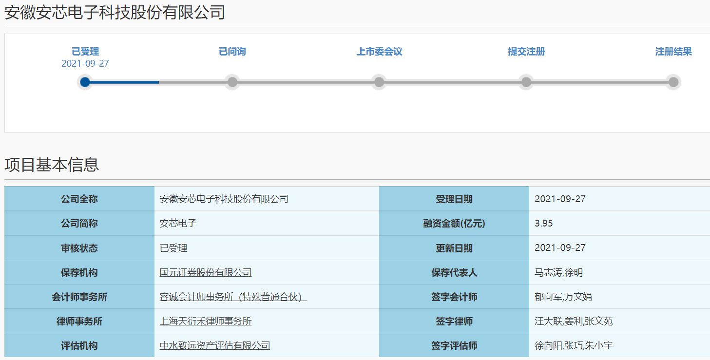Click the 签字律师 label cell
Image resolution: width=710 pixels, height=360 pixels.
(454, 321)
